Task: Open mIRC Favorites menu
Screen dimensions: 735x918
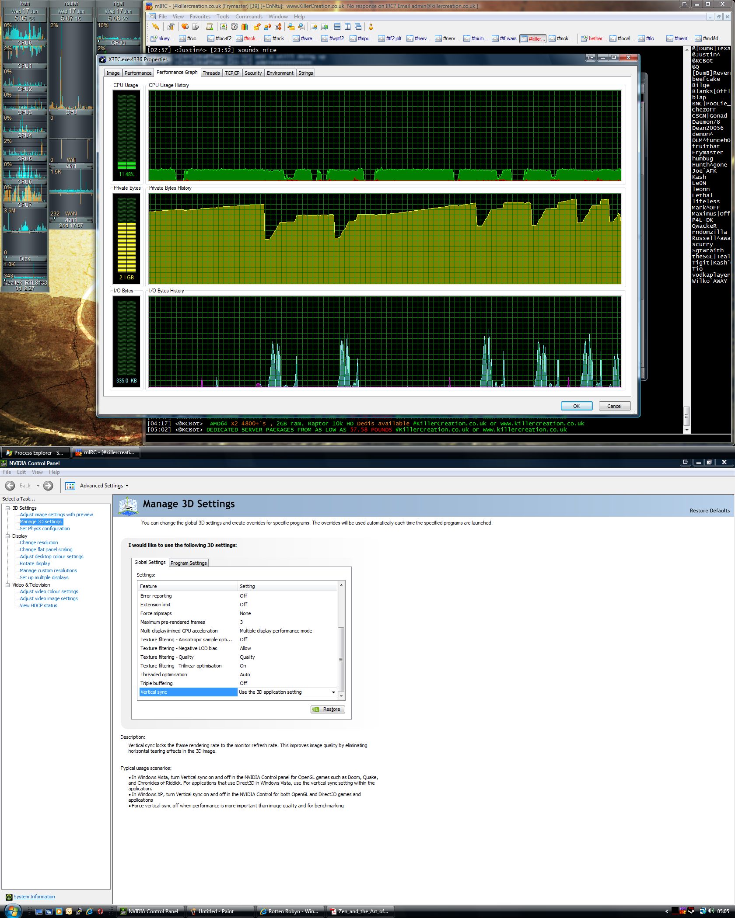Action: coord(200,17)
